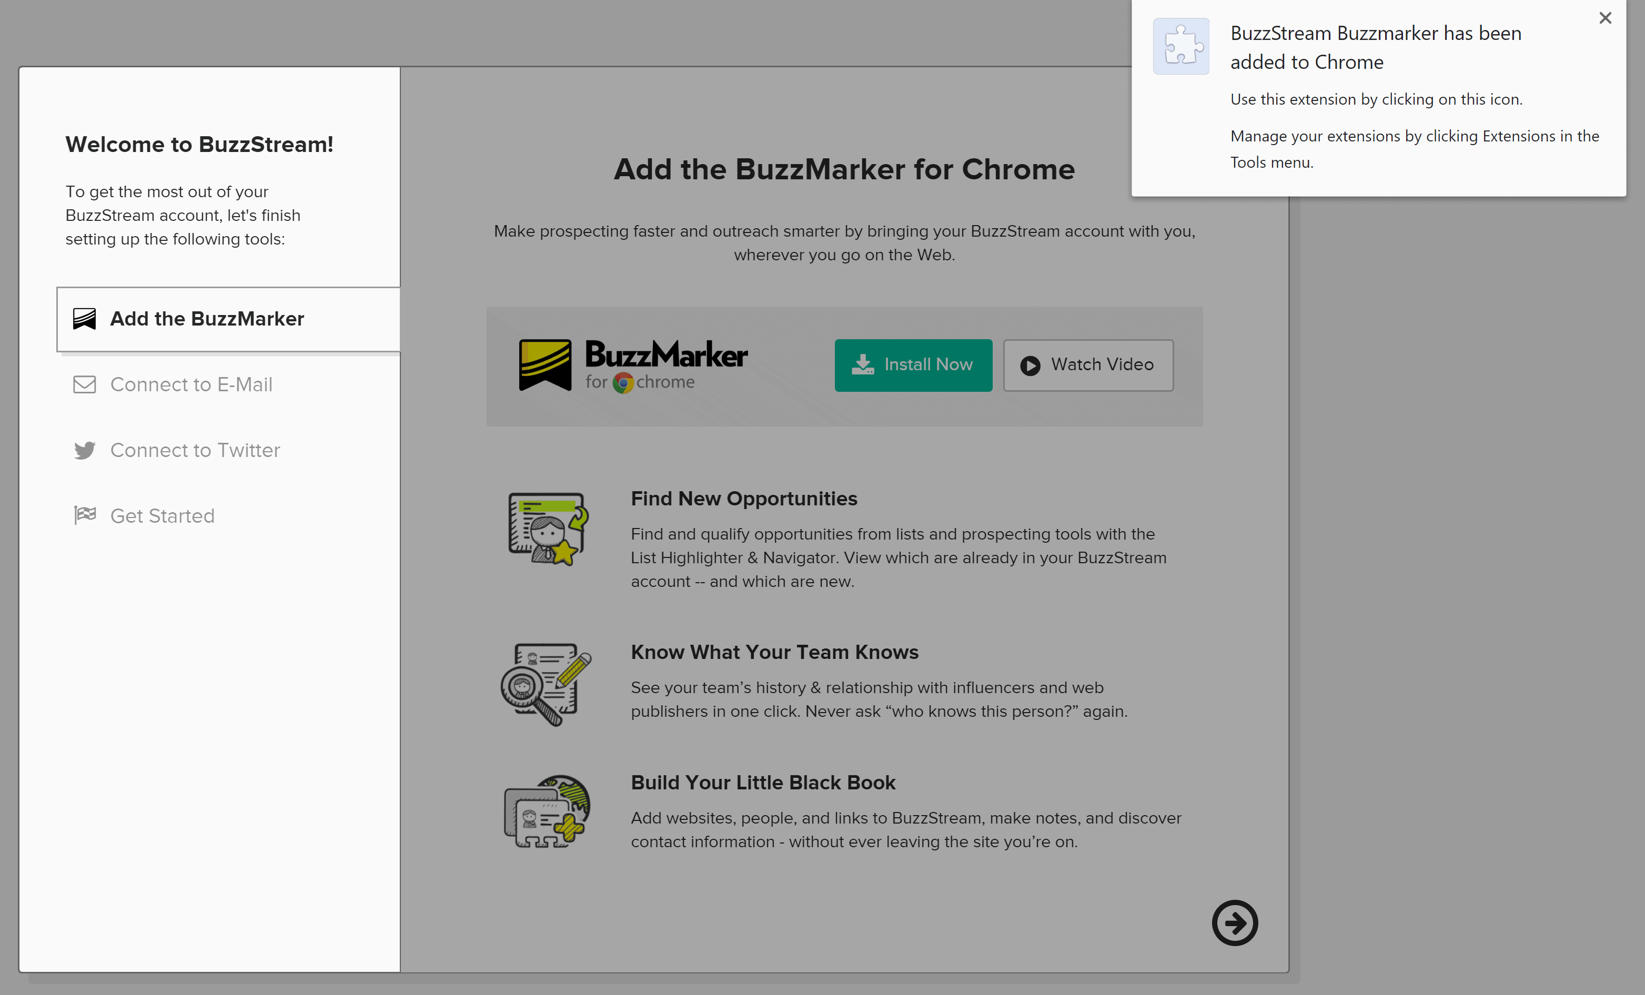
Task: Click the 'Build Your Little Black Book' heading
Action: pyautogui.click(x=763, y=782)
